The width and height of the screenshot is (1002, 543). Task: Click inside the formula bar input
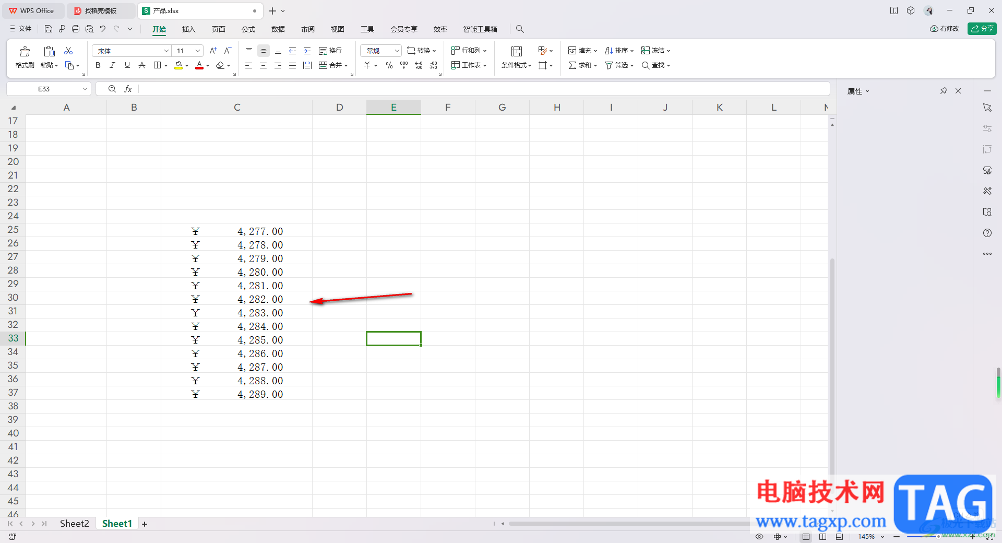[484, 89]
